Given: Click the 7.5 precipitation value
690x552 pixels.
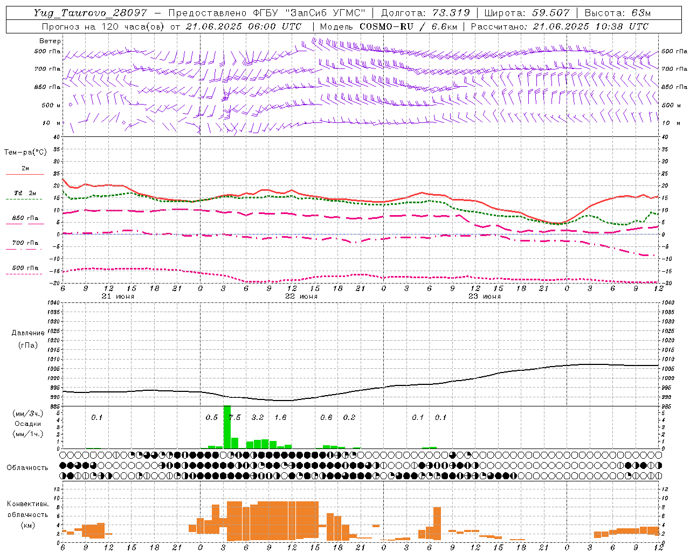Looking at the screenshot, I should point(234,418).
